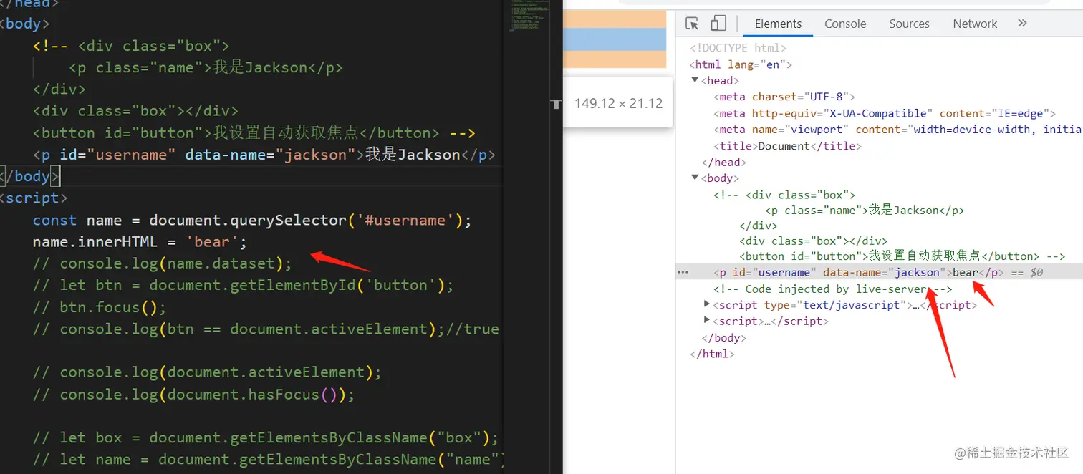Click the const name = document.querySelector line
Screen dimensions: 1083x474
252,220
